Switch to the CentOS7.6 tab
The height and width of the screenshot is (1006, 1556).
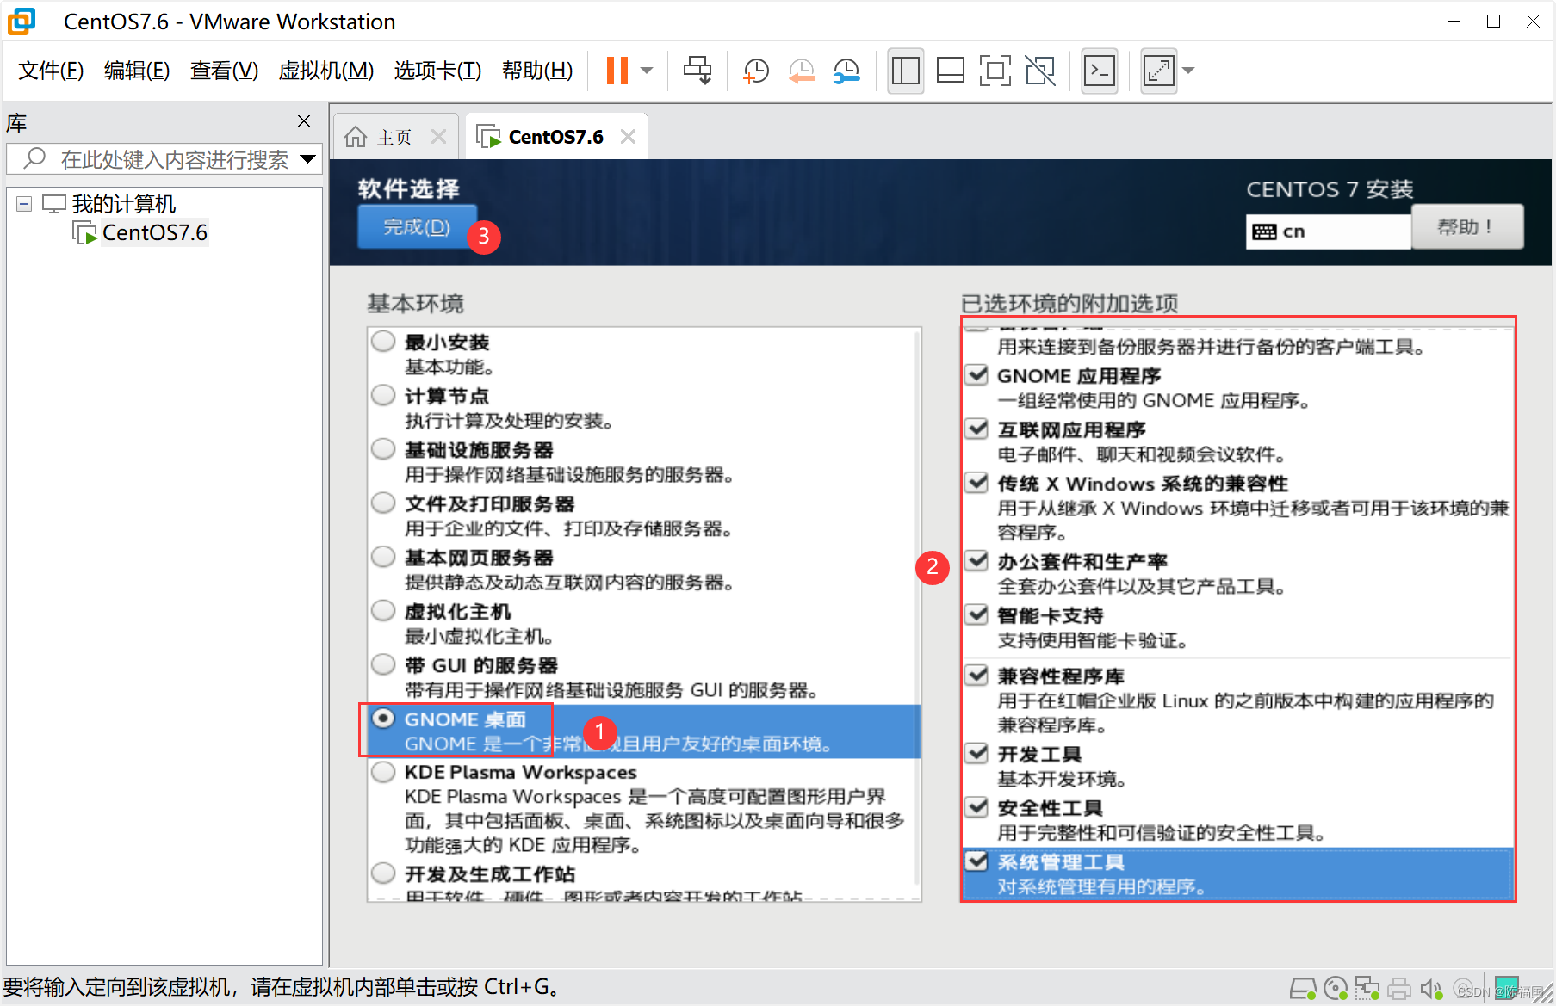[x=555, y=137]
